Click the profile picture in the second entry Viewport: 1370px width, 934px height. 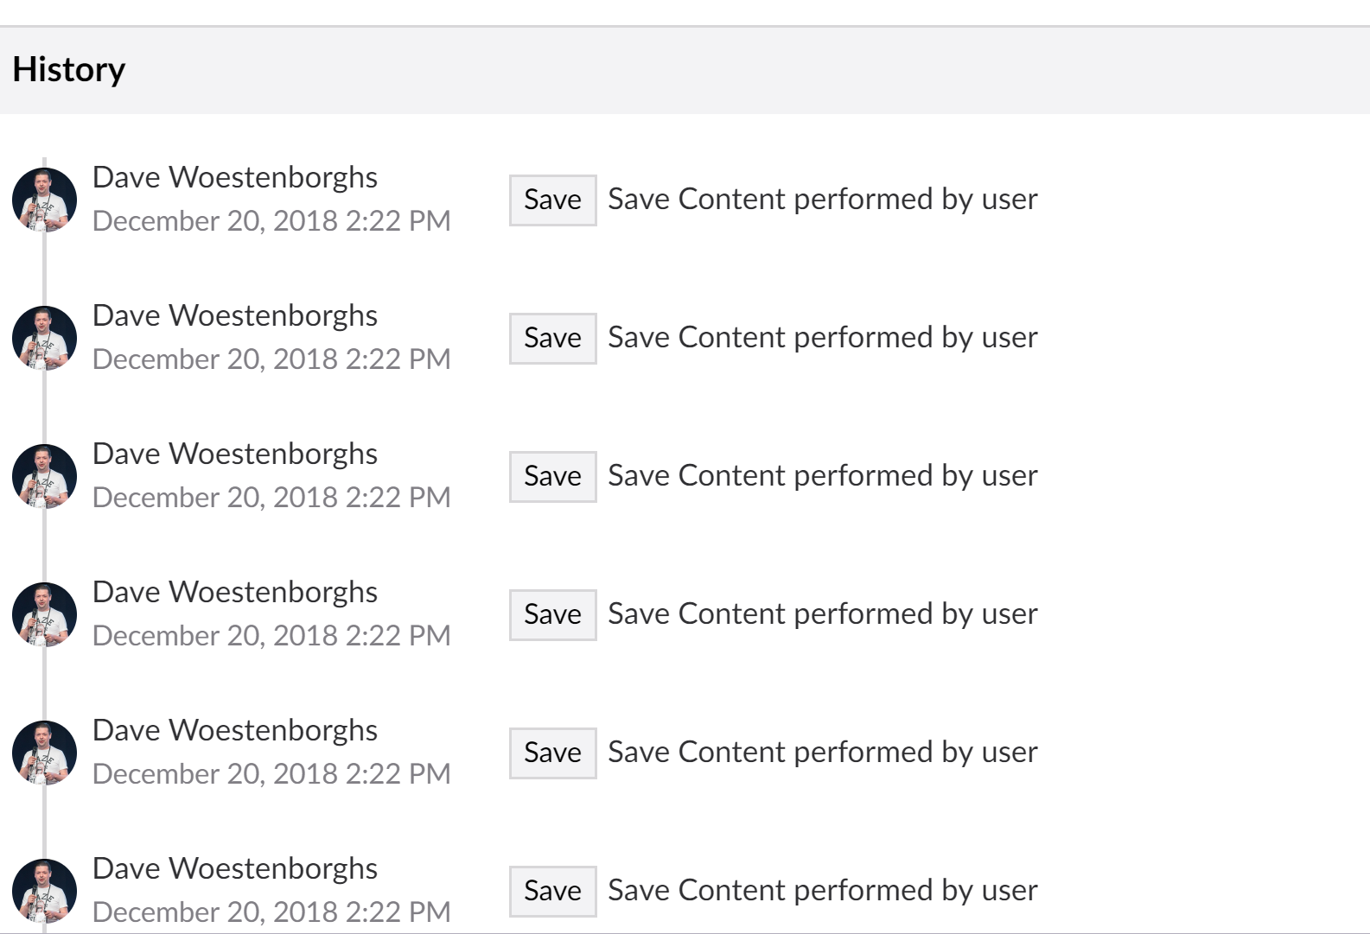coord(43,338)
